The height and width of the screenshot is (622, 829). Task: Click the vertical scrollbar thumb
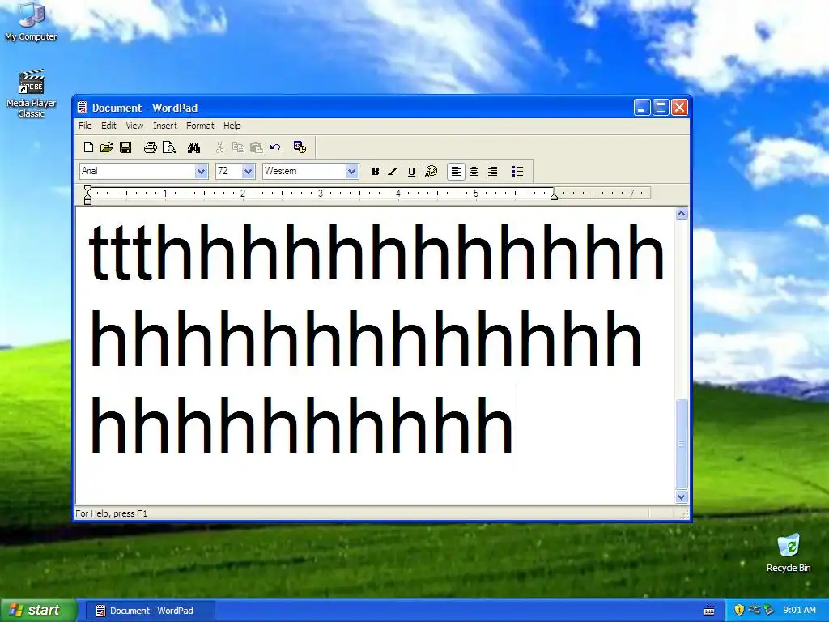tap(682, 445)
